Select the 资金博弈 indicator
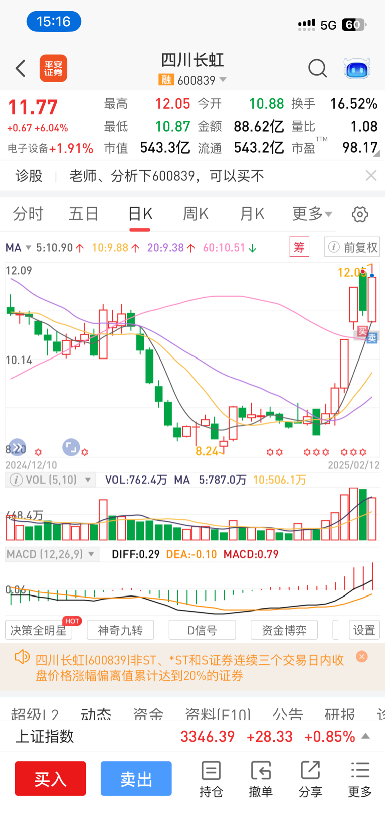The width and height of the screenshot is (385, 835). pyautogui.click(x=284, y=630)
